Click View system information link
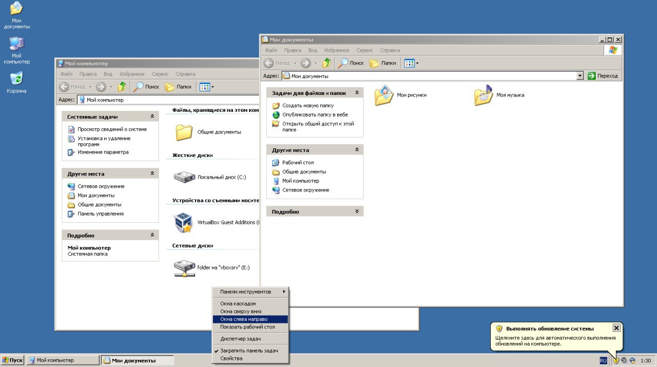657x367 pixels. (112, 129)
